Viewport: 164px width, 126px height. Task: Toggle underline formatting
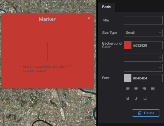tap(145, 99)
